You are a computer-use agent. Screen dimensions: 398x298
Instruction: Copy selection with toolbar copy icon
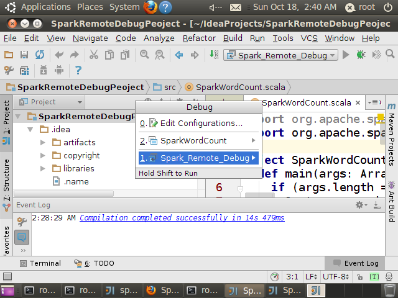click(109, 55)
